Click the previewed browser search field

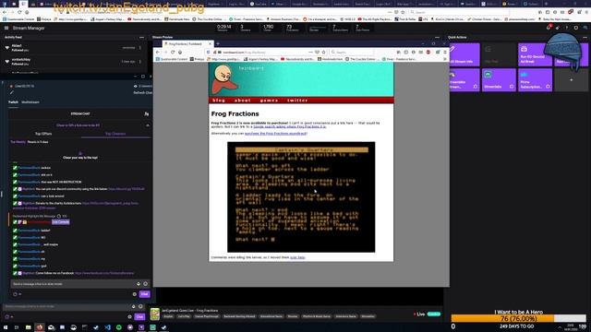(x=352, y=53)
